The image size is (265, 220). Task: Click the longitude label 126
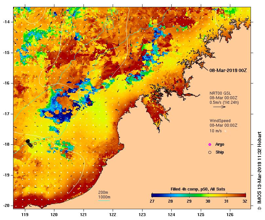coord(230,215)
